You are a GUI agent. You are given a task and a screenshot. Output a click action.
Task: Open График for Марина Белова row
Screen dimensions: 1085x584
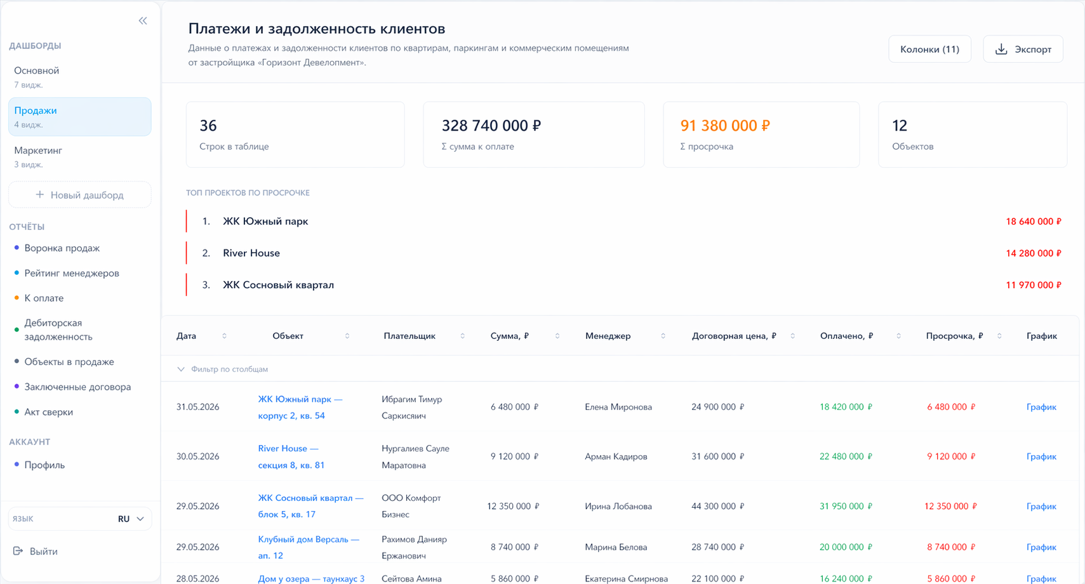coord(1041,547)
